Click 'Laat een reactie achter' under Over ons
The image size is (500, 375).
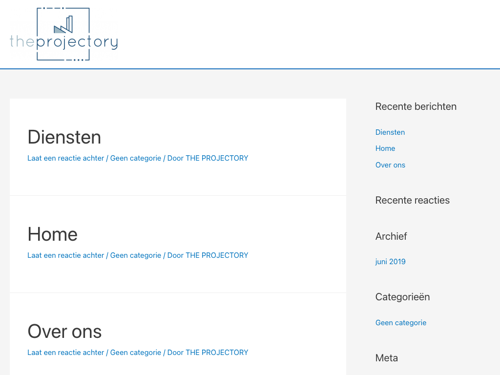(x=66, y=353)
